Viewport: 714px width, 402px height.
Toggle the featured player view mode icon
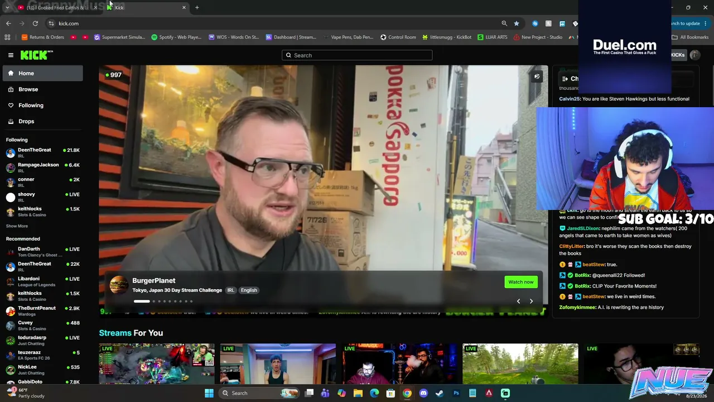[537, 76]
